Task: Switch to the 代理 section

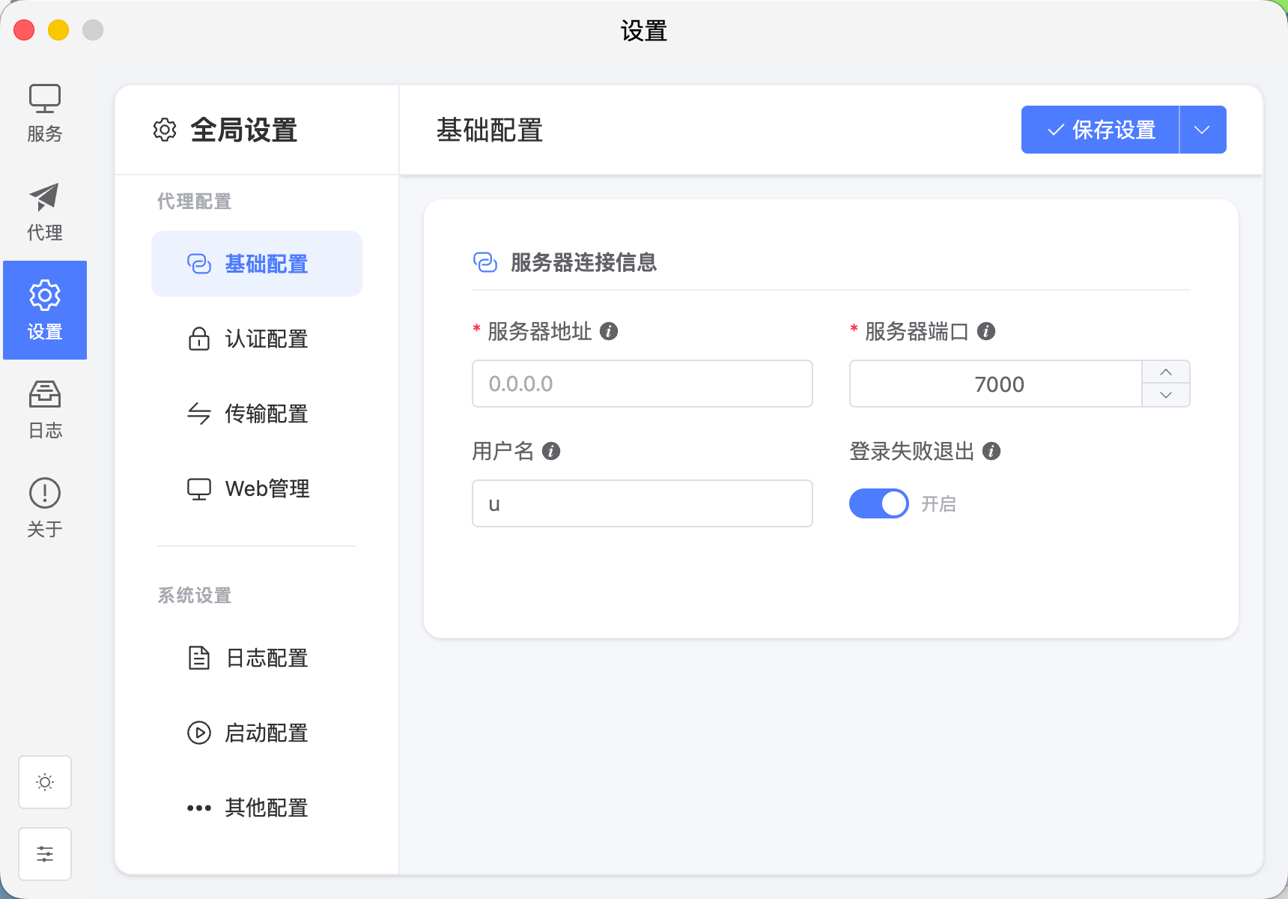Action: coord(44,211)
